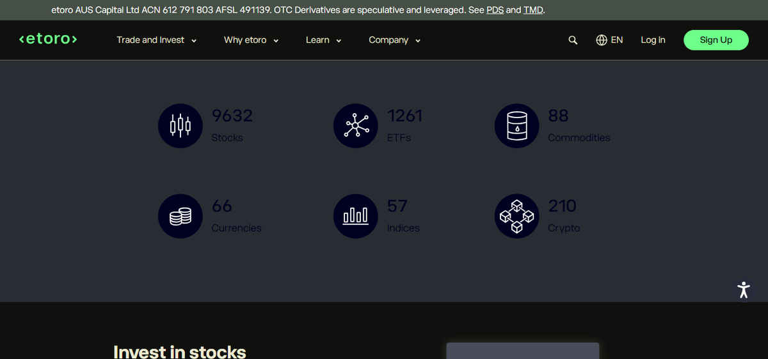The height and width of the screenshot is (359, 768).
Task: Expand the Trade and Invest menu
Action: 156,40
